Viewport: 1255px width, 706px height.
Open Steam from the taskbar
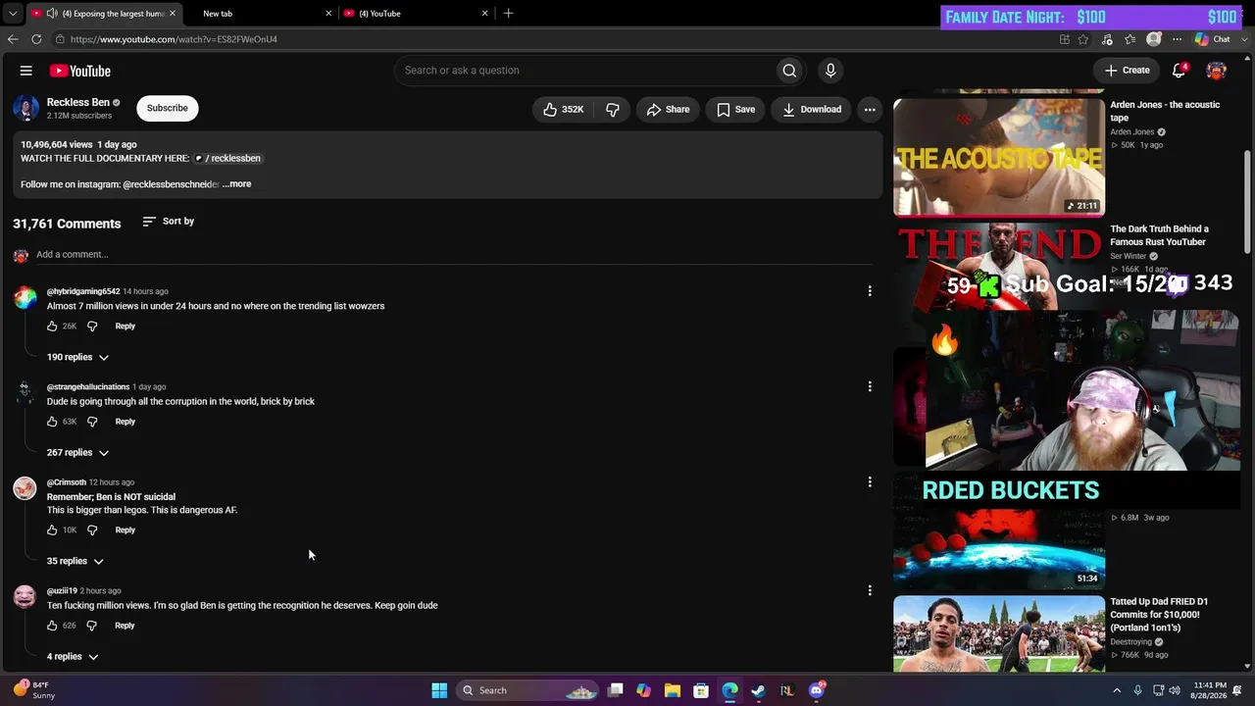758,690
